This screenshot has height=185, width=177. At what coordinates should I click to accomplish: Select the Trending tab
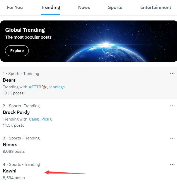[51, 7]
